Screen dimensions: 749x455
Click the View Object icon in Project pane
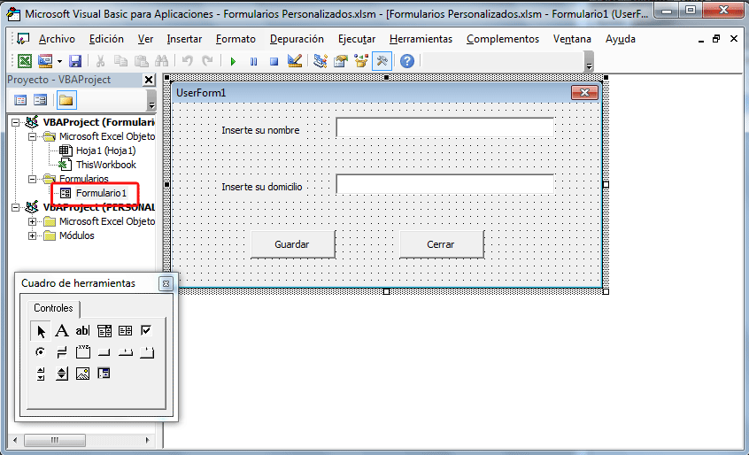coord(41,100)
